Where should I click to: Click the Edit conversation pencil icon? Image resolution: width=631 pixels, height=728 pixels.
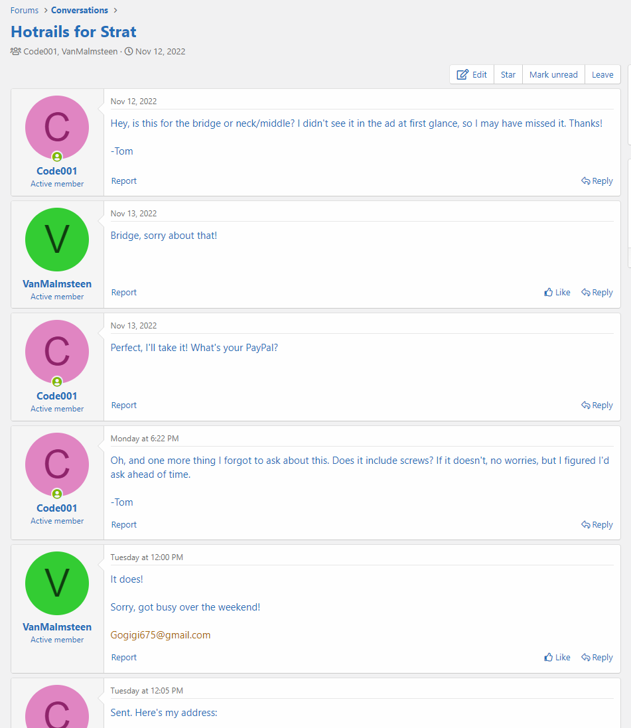tap(463, 74)
